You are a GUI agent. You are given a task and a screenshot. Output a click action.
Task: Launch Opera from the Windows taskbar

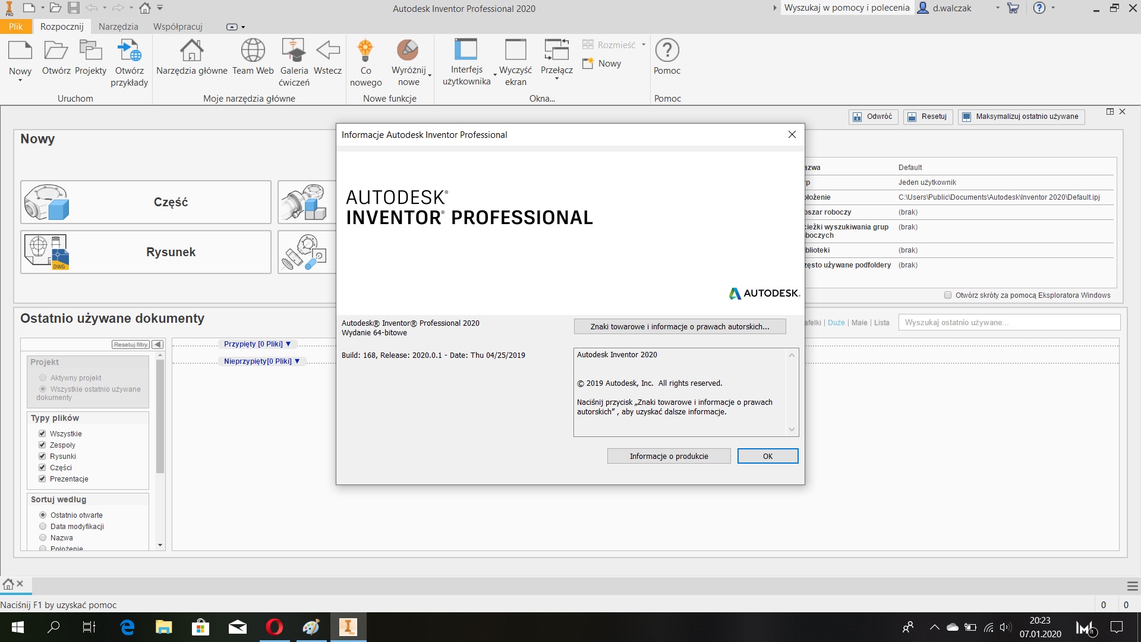tap(274, 627)
